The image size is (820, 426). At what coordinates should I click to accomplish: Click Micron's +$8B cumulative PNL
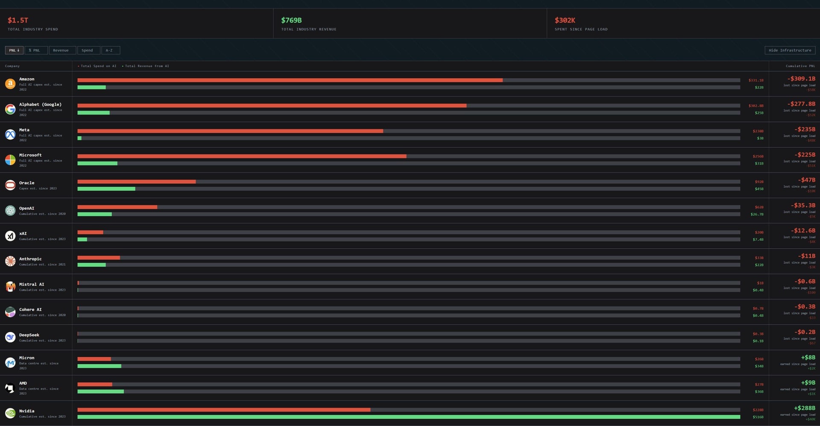808,358
